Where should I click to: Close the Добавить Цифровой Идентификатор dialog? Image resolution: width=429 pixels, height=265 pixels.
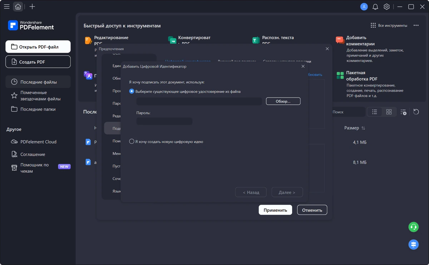(303, 66)
